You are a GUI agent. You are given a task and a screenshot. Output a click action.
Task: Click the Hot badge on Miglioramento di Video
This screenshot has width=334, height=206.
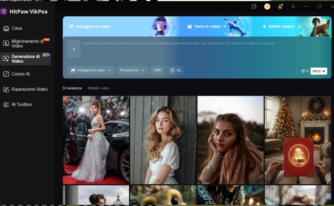tap(46, 39)
